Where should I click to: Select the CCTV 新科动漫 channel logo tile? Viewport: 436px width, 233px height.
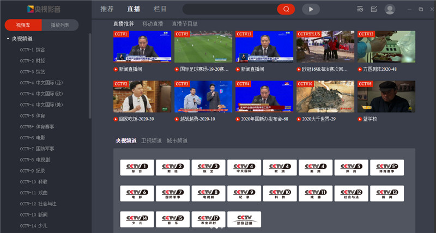(x=244, y=219)
